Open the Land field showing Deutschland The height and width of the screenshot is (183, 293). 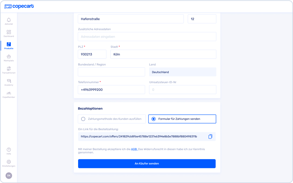click(183, 72)
